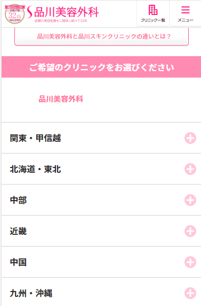Viewport: 201px width, 306px height.
Task: Expand the 近畿 region row
Action: point(101,231)
